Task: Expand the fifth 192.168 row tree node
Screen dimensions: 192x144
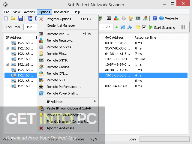Action: tap(7, 64)
